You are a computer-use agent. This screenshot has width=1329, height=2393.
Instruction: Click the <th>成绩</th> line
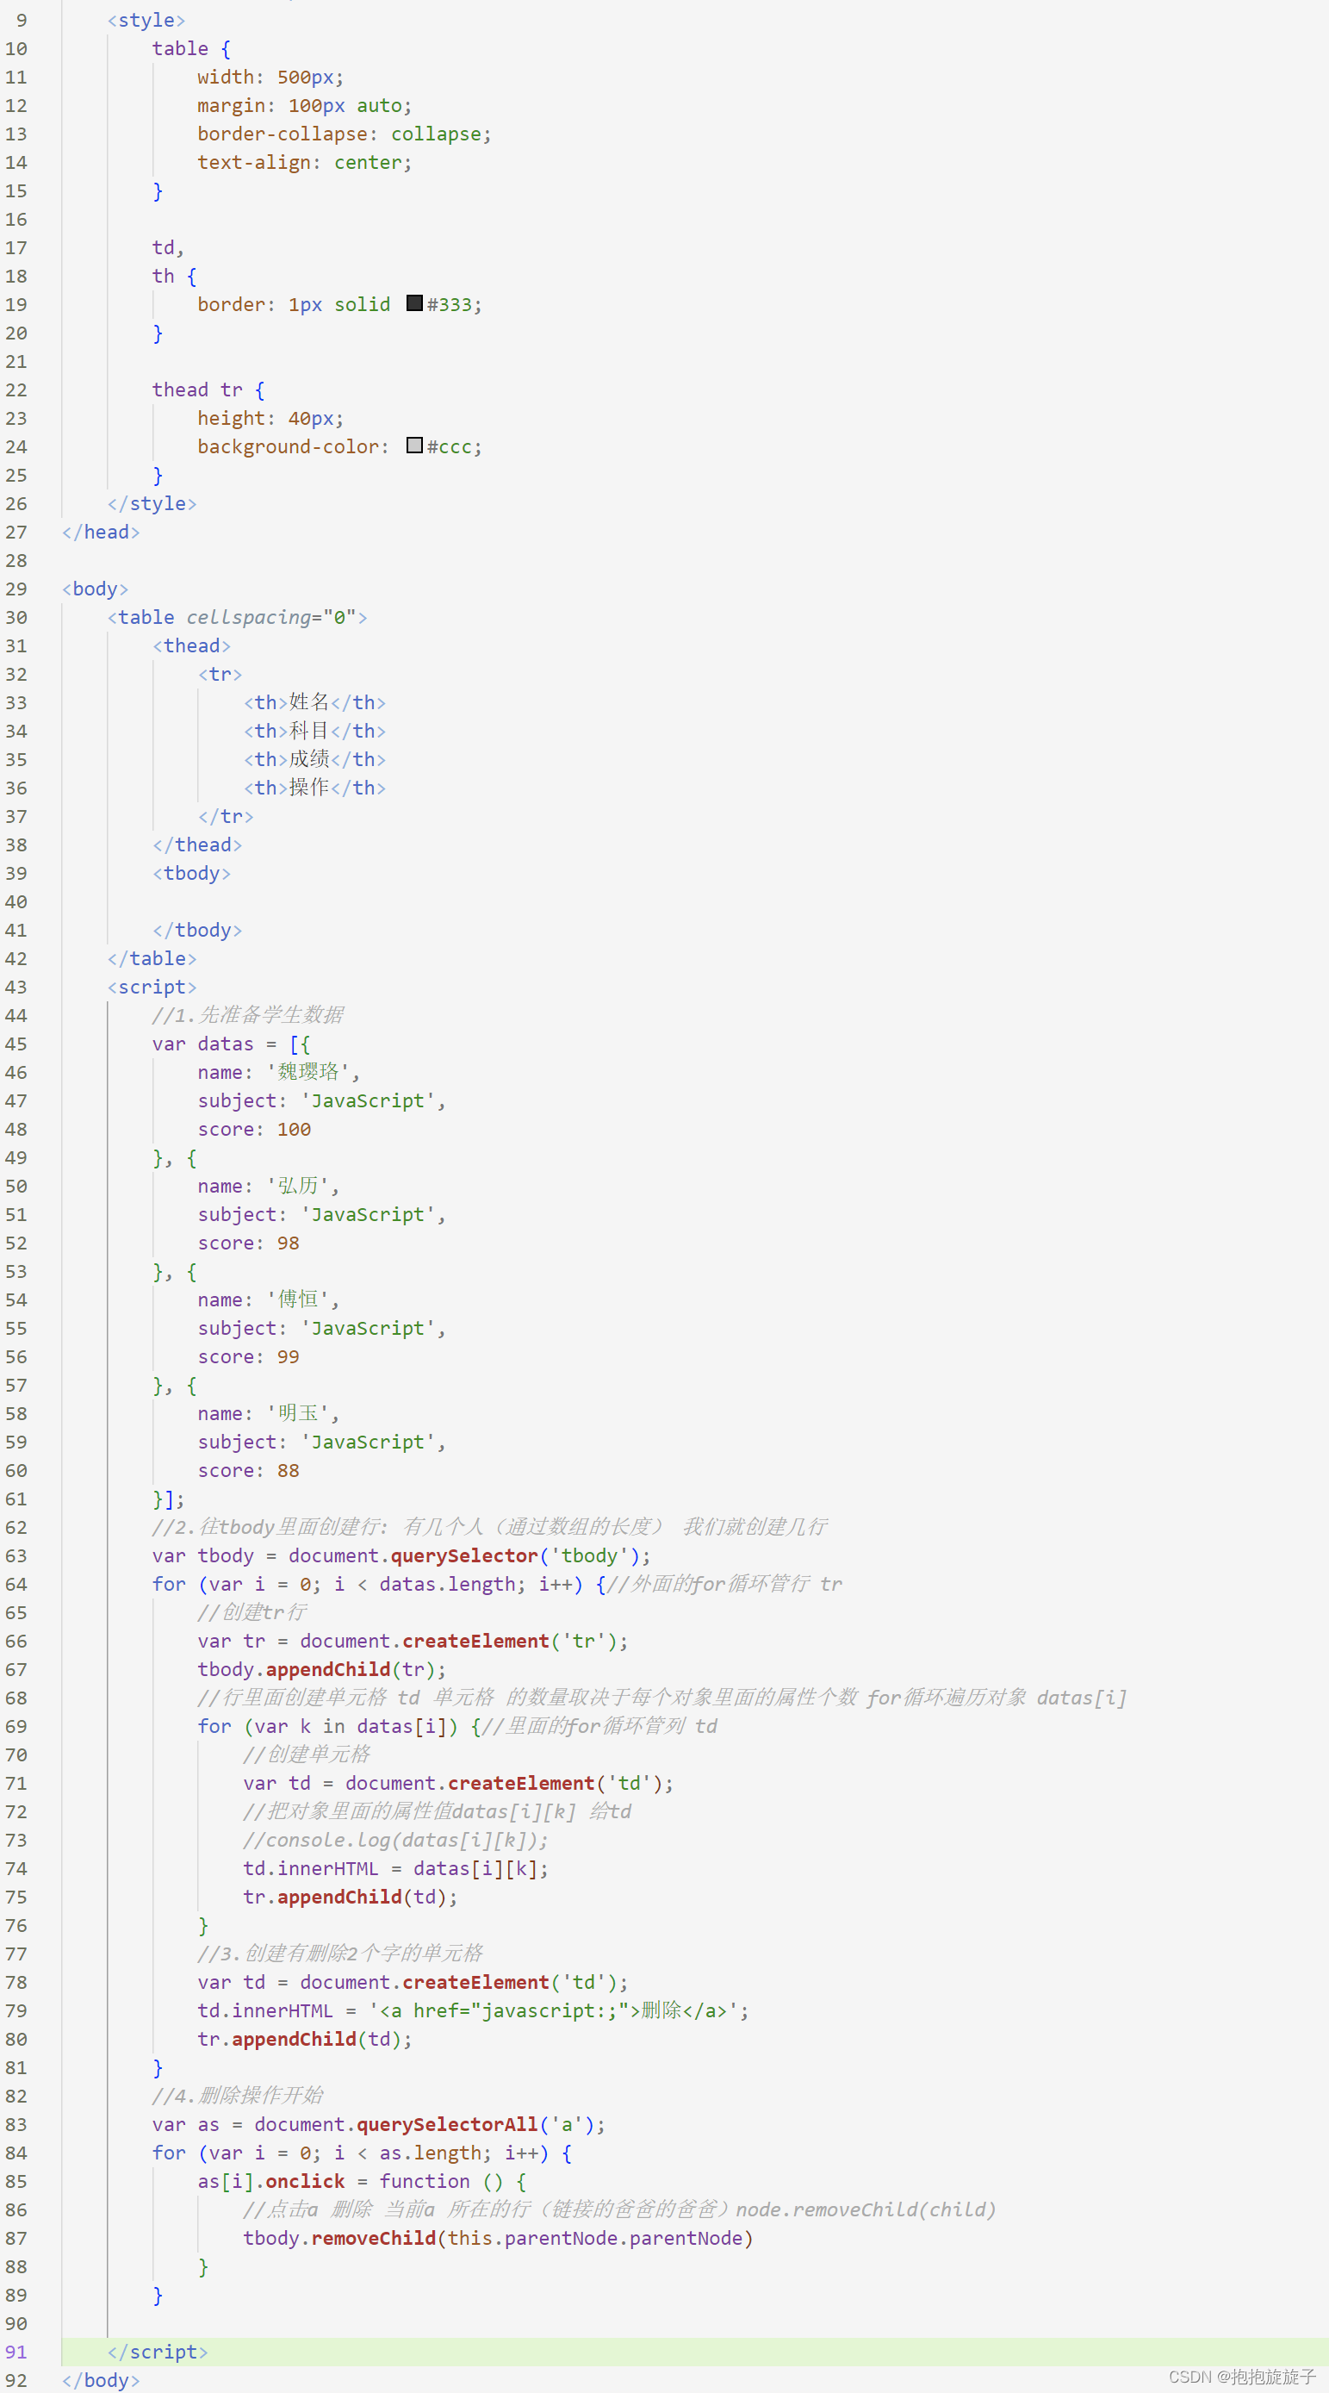(314, 759)
